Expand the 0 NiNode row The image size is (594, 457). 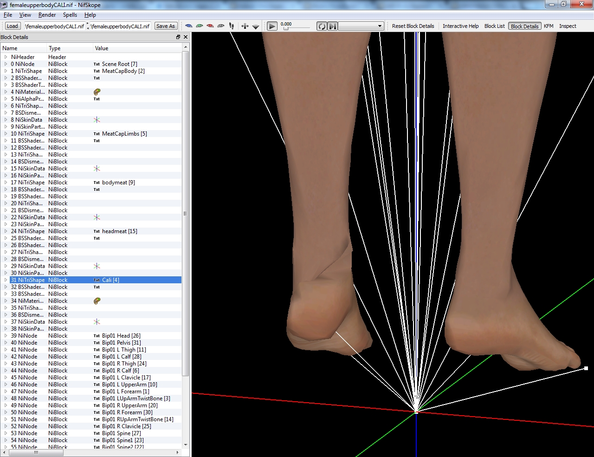(x=6, y=64)
